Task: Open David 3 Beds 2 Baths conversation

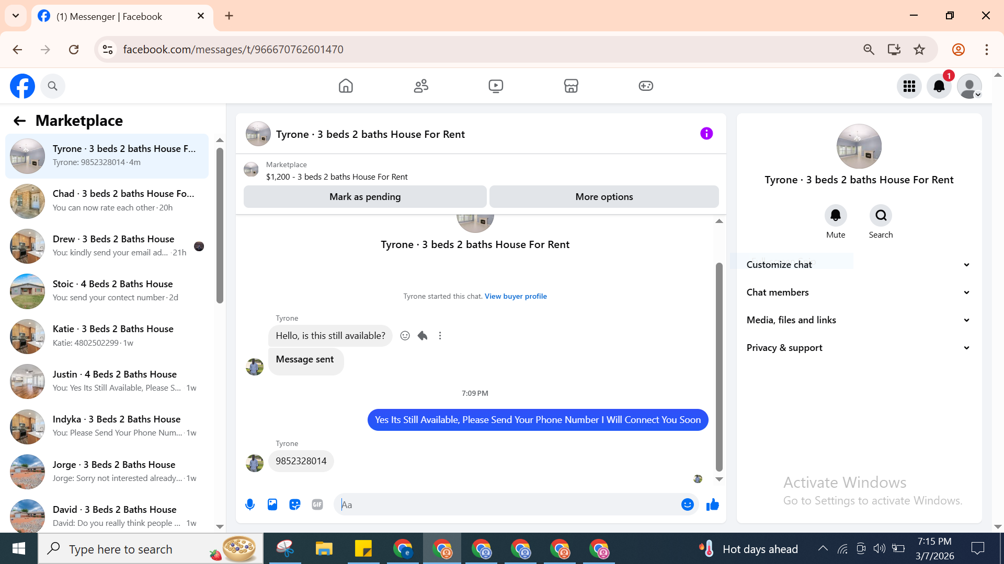Action: tap(107, 516)
